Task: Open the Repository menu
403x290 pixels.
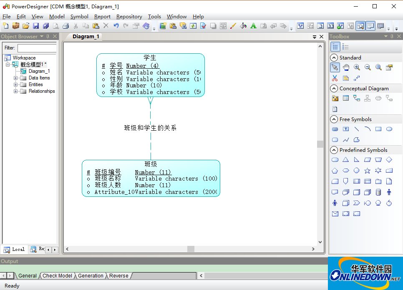Action: (129, 17)
